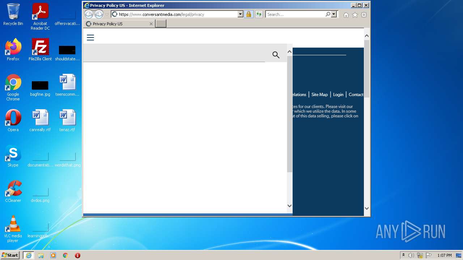This screenshot has height=260, width=463.
Task: Open the Home icon in Internet Explorer
Action: (346, 15)
